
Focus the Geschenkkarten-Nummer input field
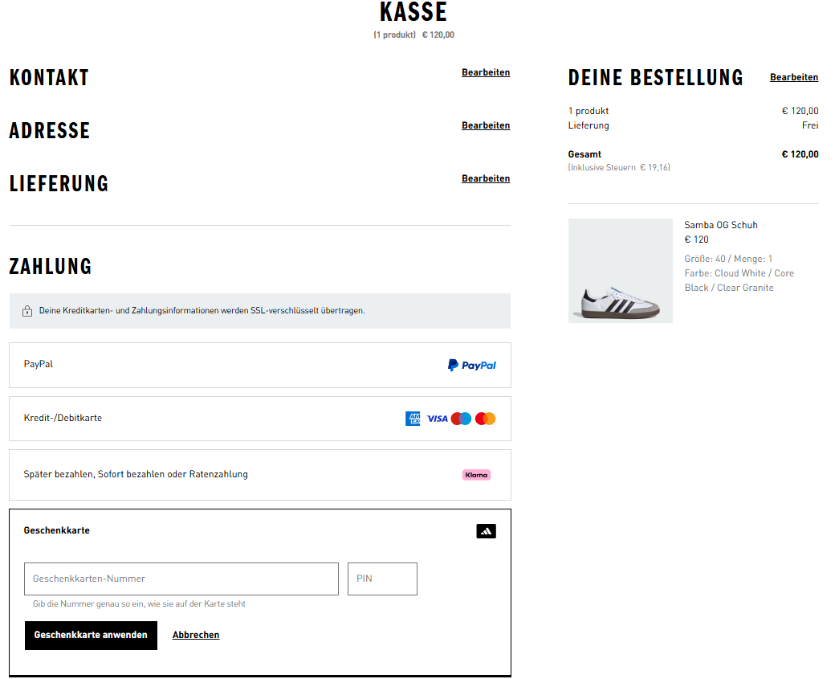pyautogui.click(x=181, y=579)
